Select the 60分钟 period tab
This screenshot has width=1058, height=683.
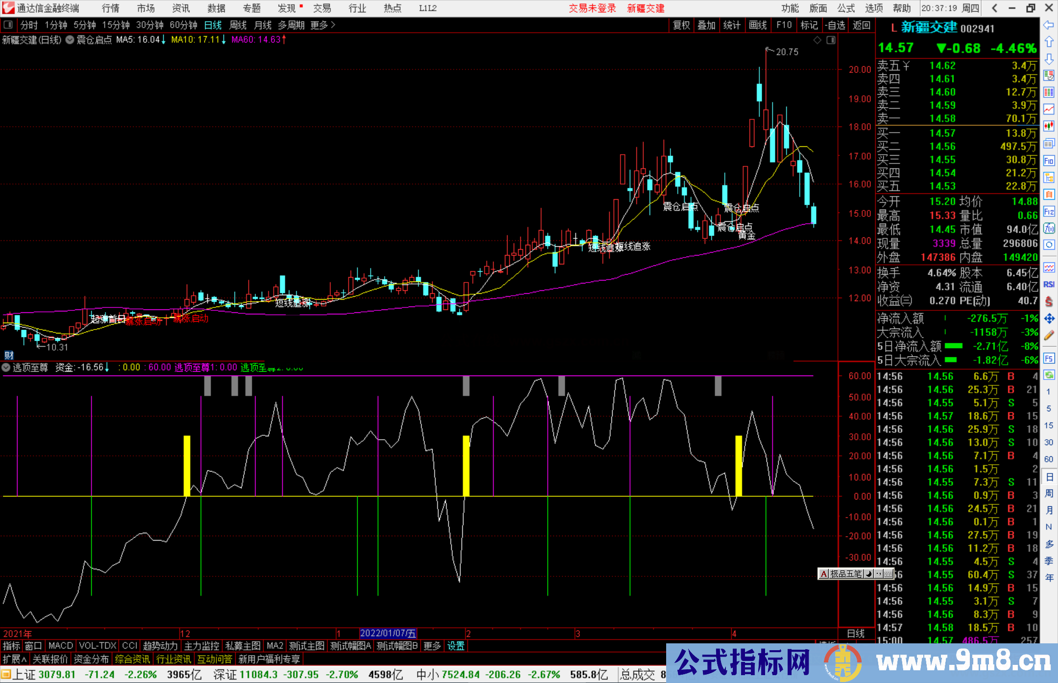click(x=183, y=25)
